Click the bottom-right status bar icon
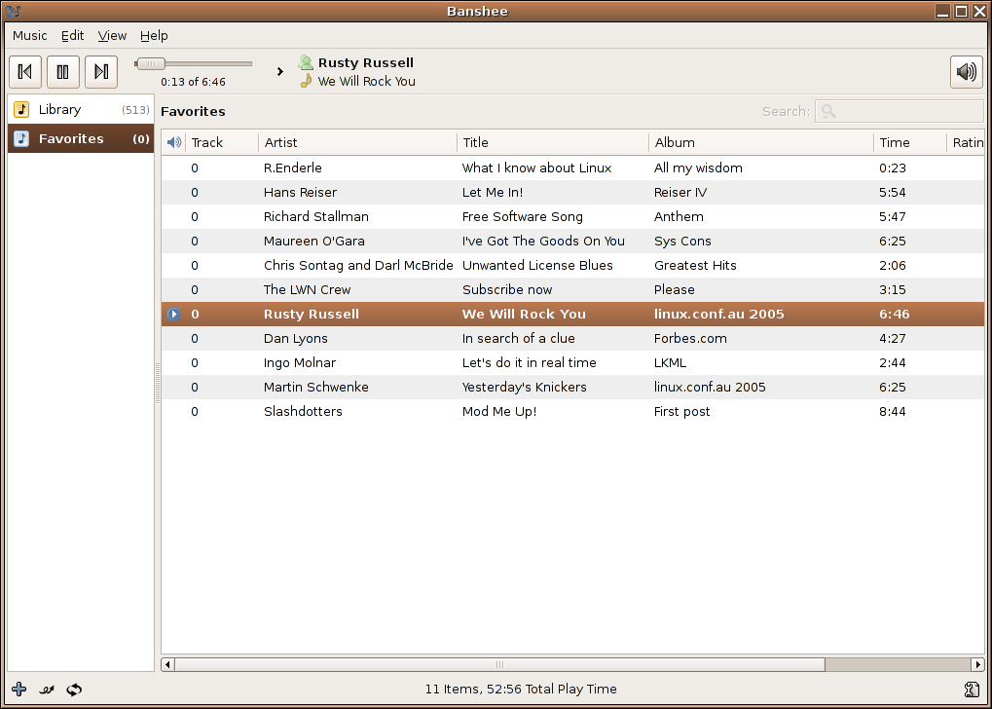The width and height of the screenshot is (992, 709). [x=971, y=690]
